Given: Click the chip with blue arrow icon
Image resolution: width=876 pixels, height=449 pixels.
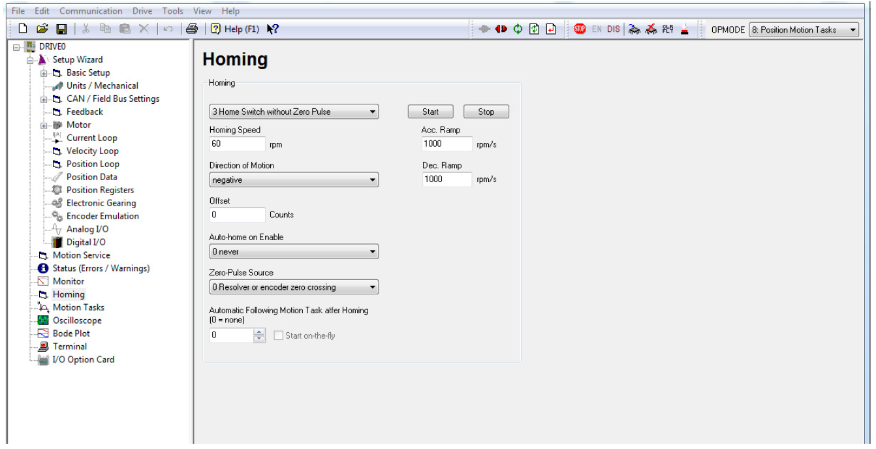Looking at the screenshot, I should tap(635, 29).
